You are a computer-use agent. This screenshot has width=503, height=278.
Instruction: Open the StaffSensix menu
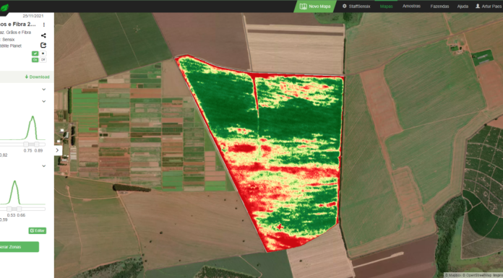[x=356, y=6]
